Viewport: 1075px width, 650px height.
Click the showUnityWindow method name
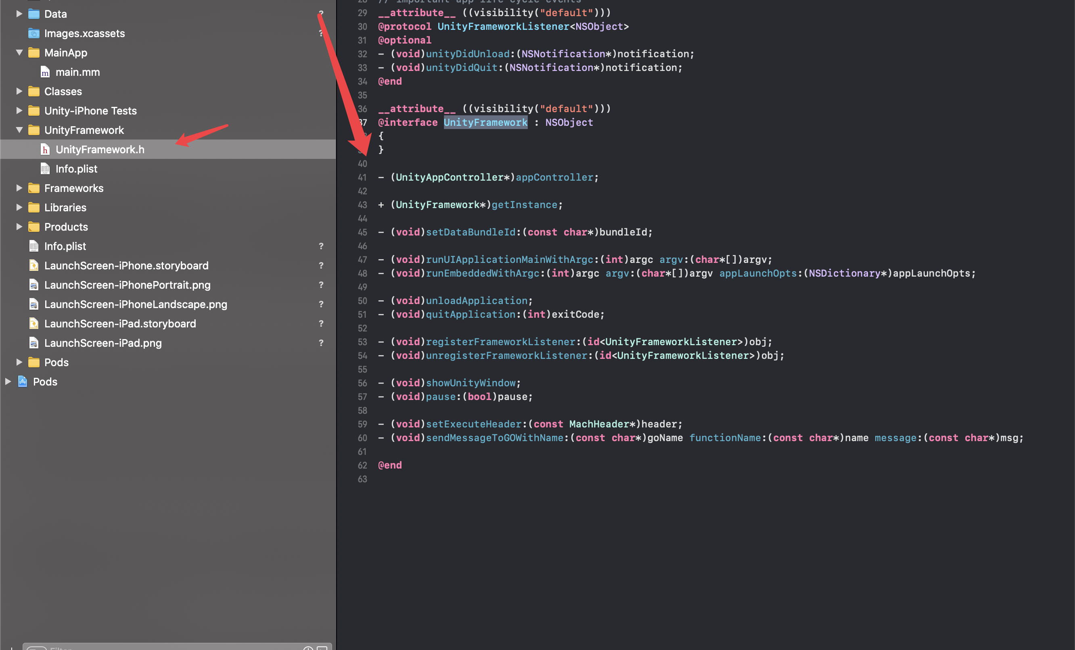(x=471, y=383)
